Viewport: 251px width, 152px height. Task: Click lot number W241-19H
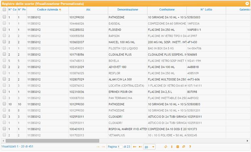194,61
